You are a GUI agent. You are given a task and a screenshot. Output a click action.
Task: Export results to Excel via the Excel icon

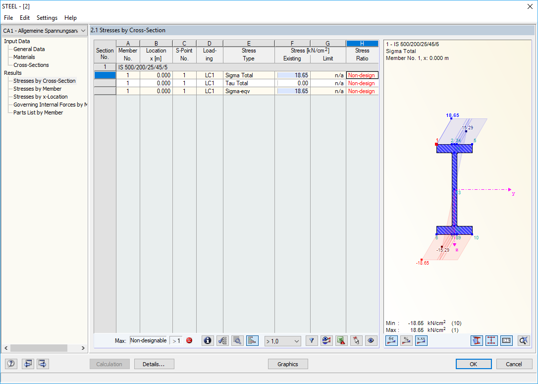341,340
